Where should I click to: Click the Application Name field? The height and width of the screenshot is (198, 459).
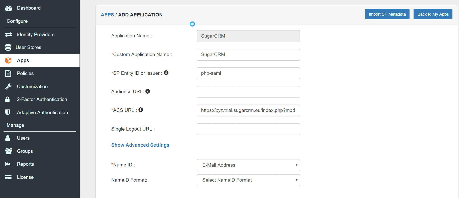coord(248,36)
